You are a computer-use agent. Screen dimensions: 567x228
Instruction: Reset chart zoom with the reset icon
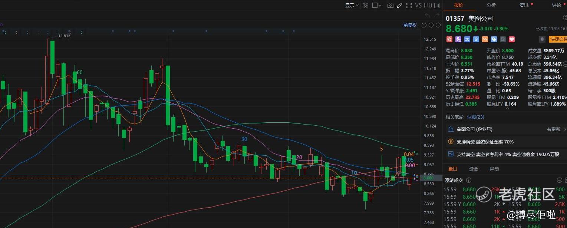pyautogui.click(x=424, y=25)
